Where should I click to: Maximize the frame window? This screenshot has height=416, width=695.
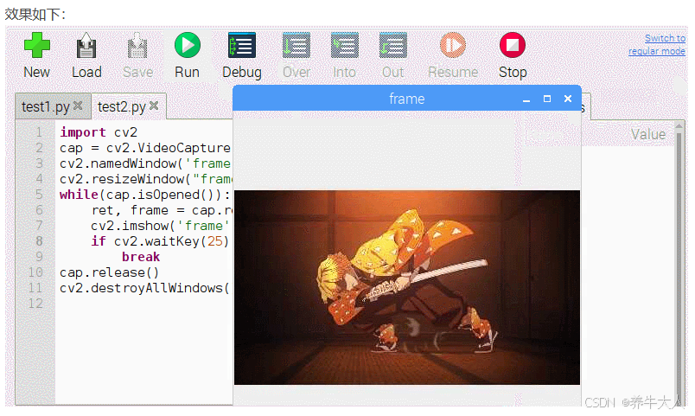pos(547,99)
